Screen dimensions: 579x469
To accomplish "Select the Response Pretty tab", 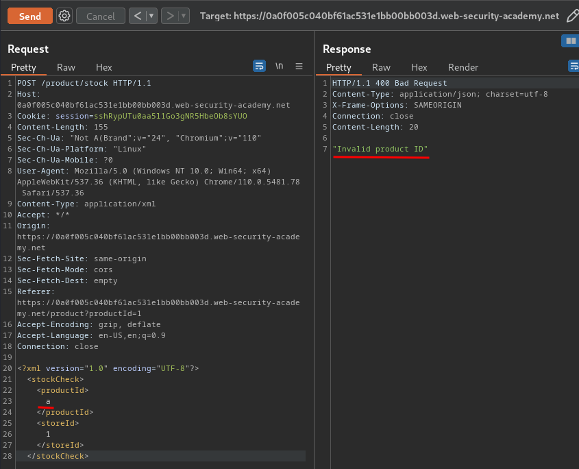I will pyautogui.click(x=338, y=67).
